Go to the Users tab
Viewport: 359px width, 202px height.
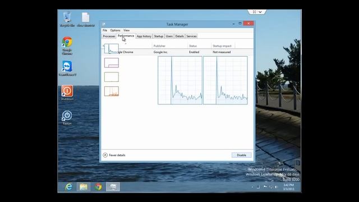point(169,36)
